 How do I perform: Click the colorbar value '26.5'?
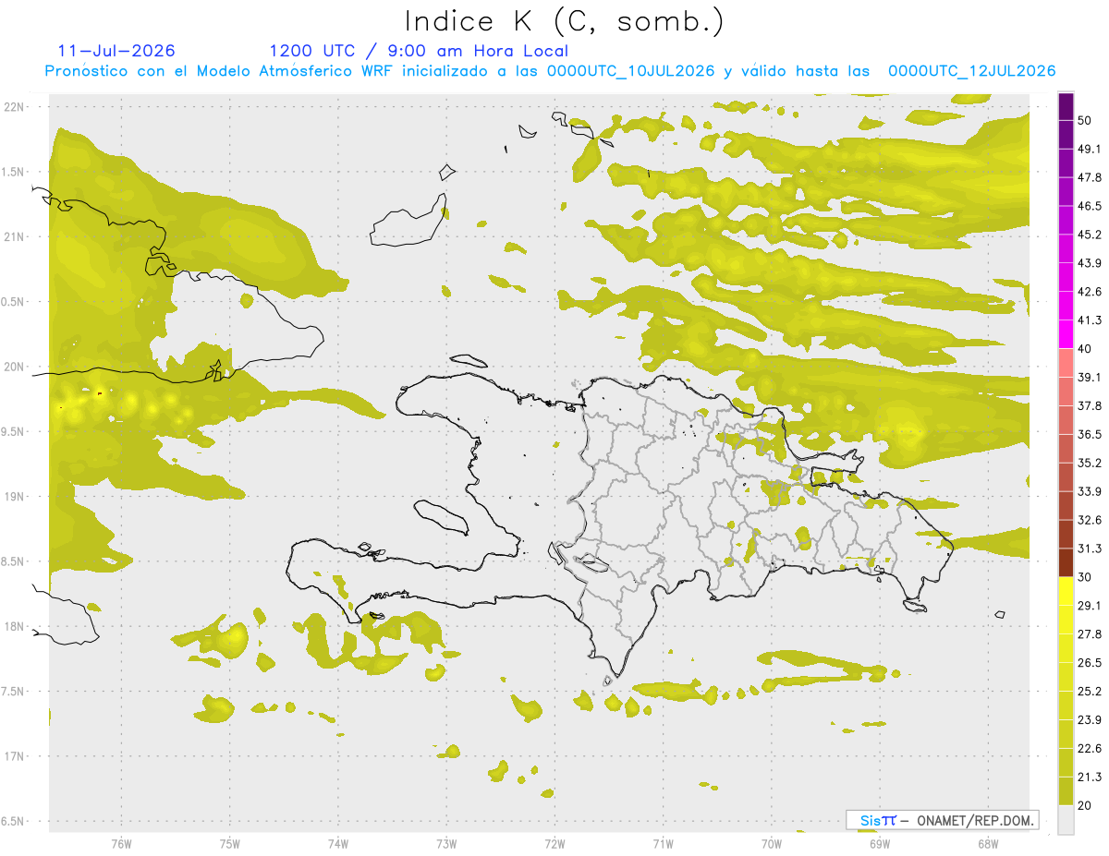pyautogui.click(x=1091, y=663)
